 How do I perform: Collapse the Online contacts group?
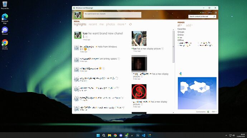180,35
